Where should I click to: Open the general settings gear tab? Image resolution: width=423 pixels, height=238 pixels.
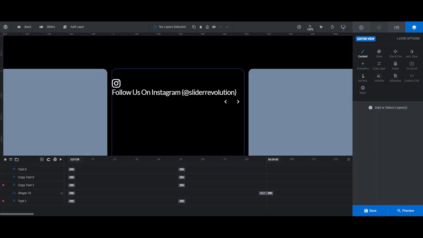[361, 27]
